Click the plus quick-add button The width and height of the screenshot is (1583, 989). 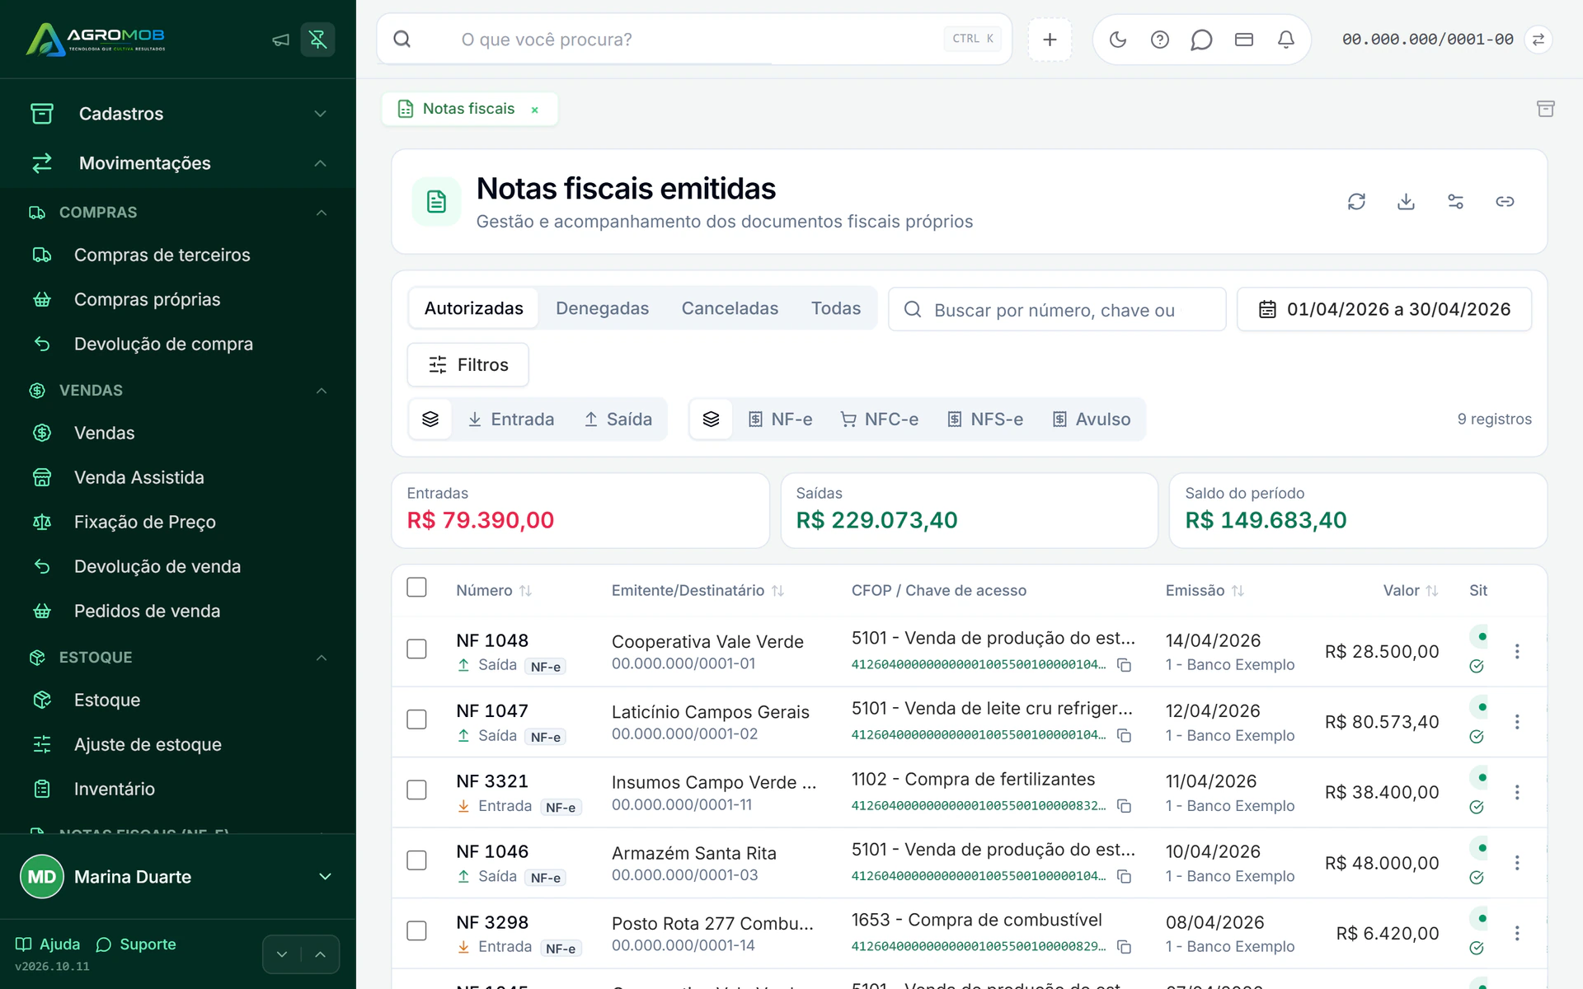click(x=1050, y=40)
